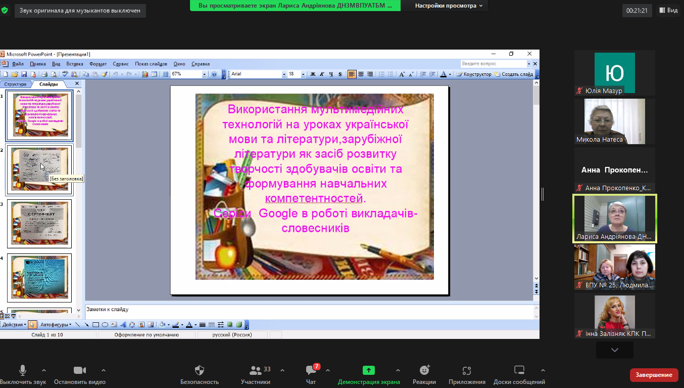Apply bulleted list formatting

click(390, 74)
